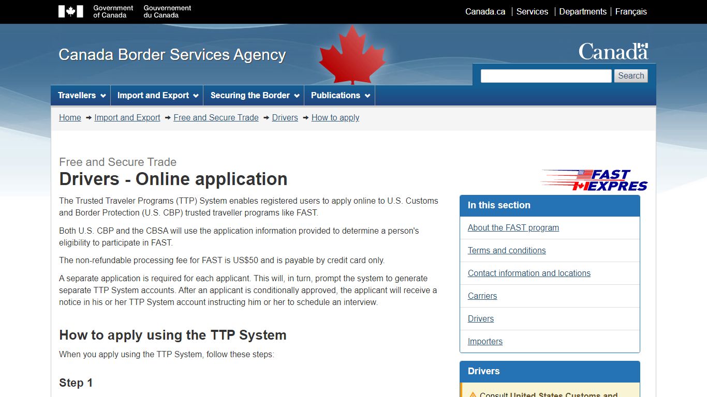
Task: Open Terms and conditions link
Action: pyautogui.click(x=507, y=251)
